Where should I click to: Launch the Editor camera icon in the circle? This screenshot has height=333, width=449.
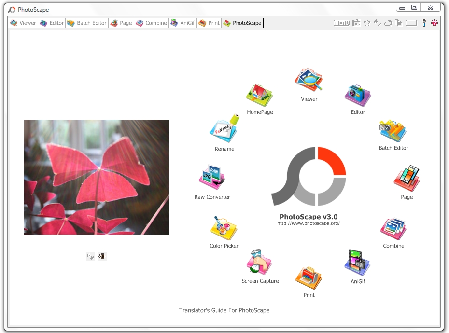pyautogui.click(x=358, y=96)
